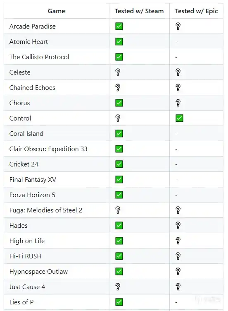
Task: Click the Epic question mark for Hi-Fi RUSH
Action: point(178,256)
